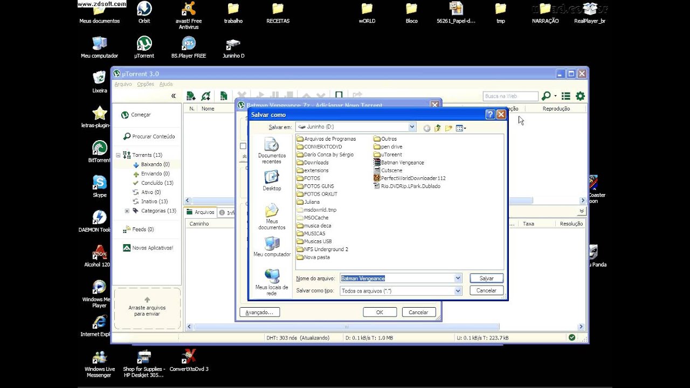The width and height of the screenshot is (690, 388).
Task: Click Cancelar in Salvar como dialog
Action: (486, 290)
